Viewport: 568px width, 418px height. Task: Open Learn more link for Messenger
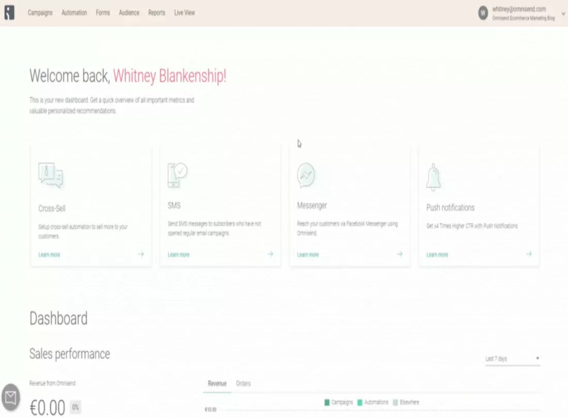(308, 254)
